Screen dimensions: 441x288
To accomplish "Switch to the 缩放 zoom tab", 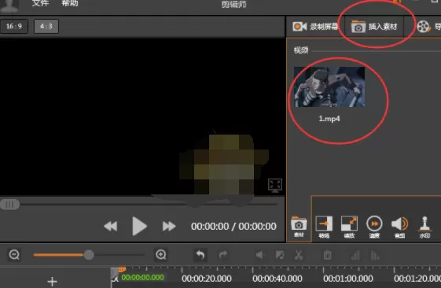I will [349, 227].
